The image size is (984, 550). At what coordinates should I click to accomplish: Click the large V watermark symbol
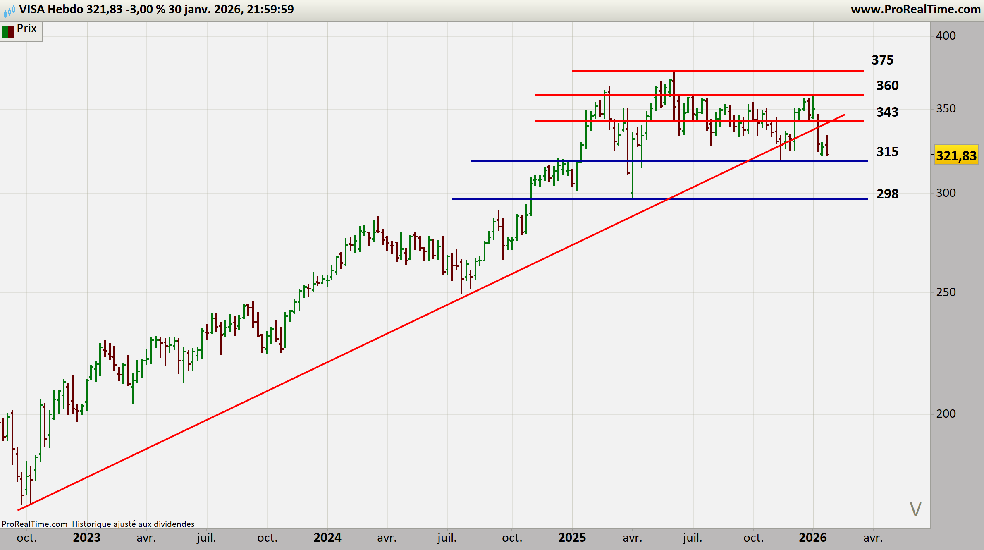coord(915,509)
